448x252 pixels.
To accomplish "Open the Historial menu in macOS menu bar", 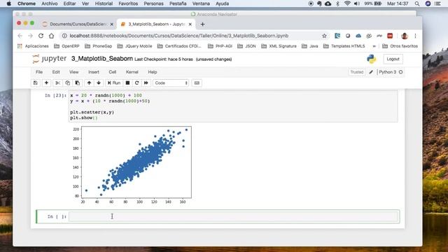I will point(104,3).
